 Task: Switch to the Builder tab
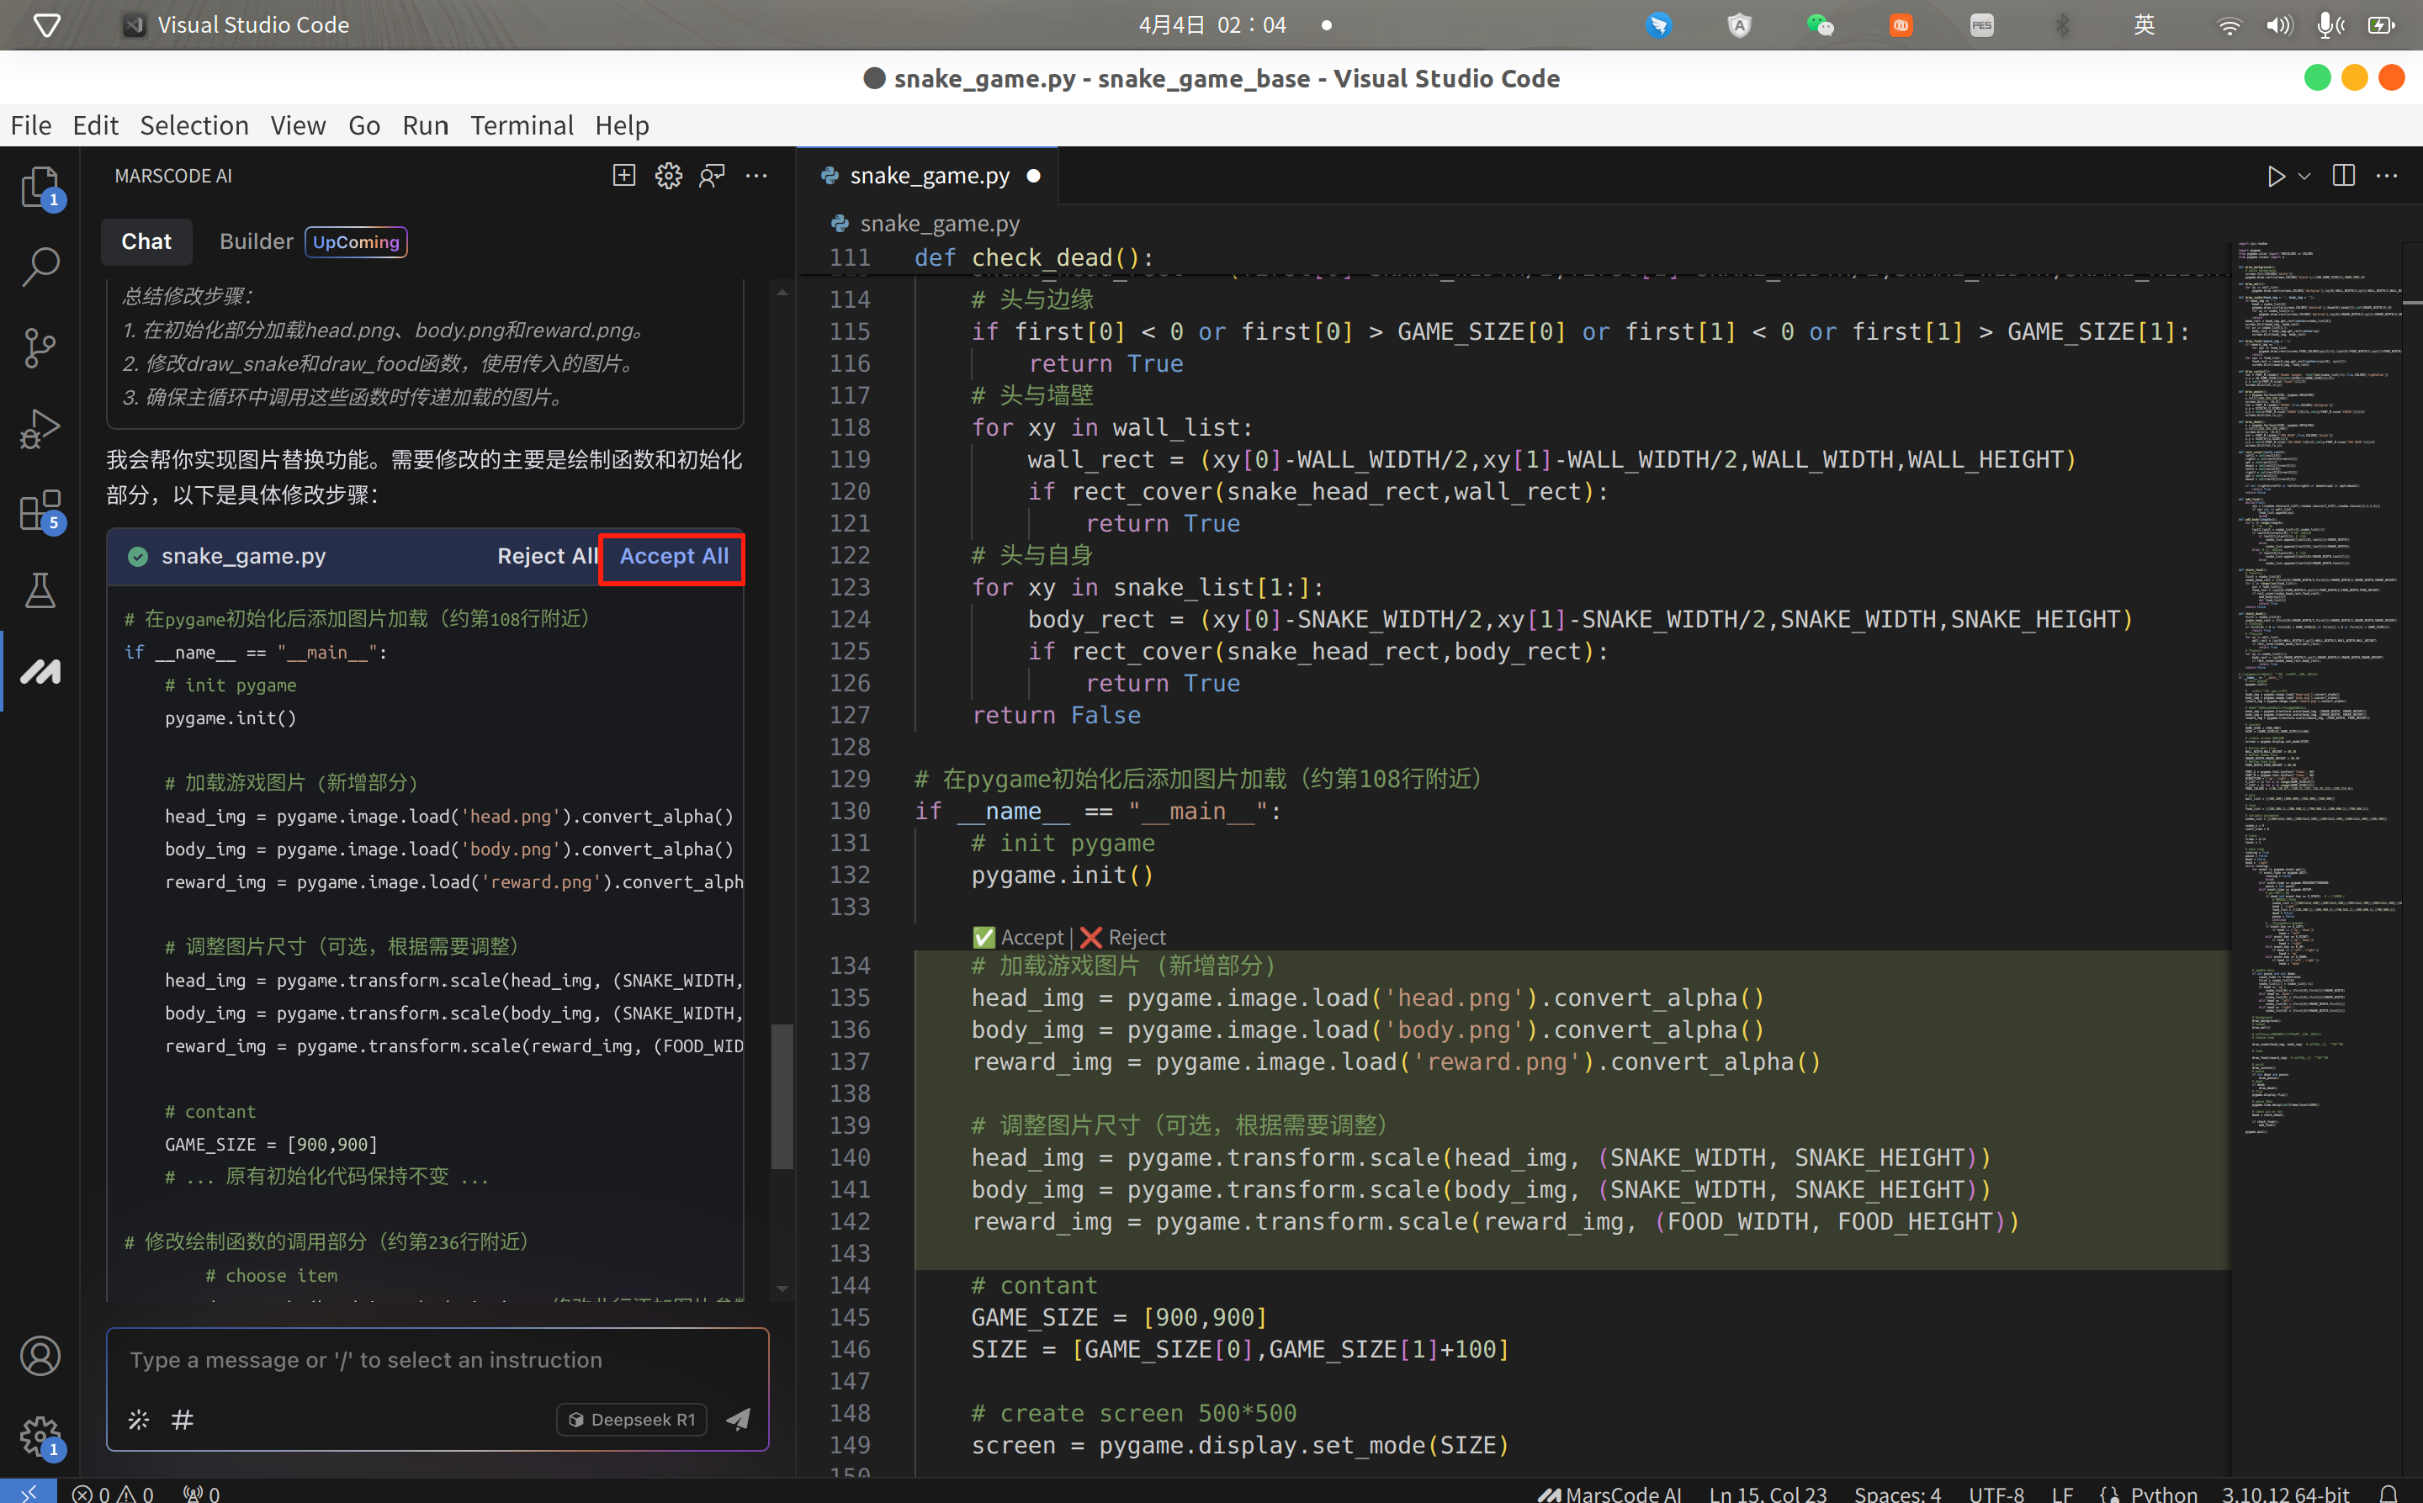pyautogui.click(x=256, y=241)
